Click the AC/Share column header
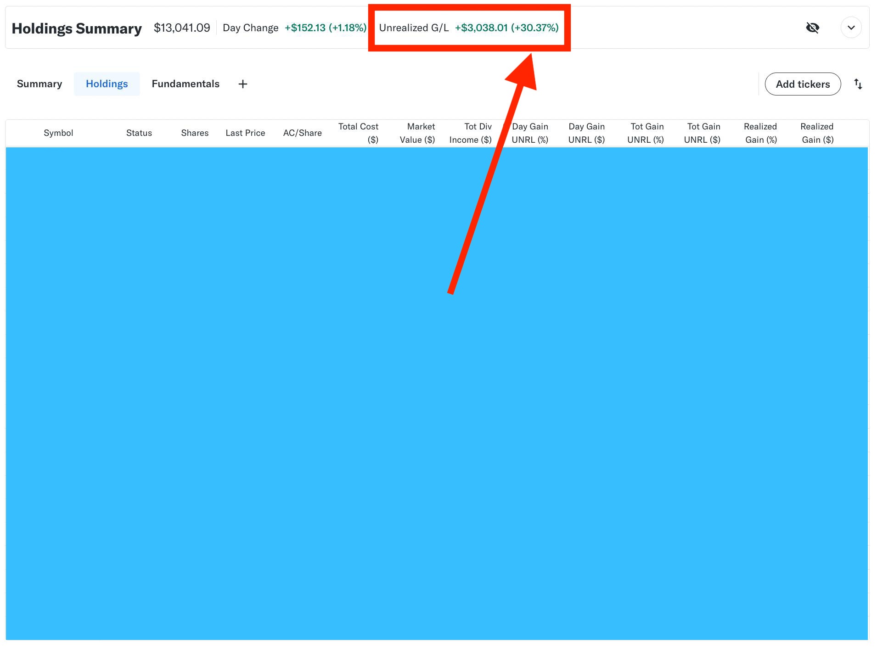Image resolution: width=877 pixels, height=650 pixels. coord(302,133)
